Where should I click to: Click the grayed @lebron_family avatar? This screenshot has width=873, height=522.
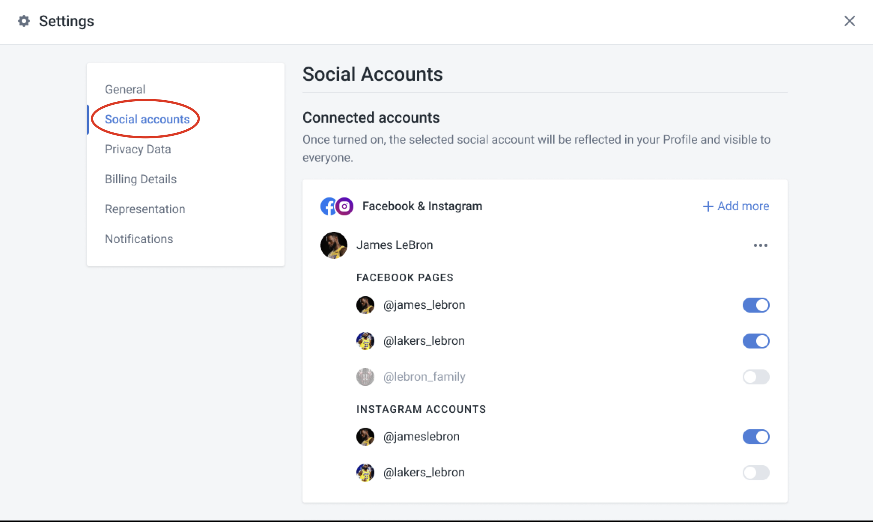(365, 377)
